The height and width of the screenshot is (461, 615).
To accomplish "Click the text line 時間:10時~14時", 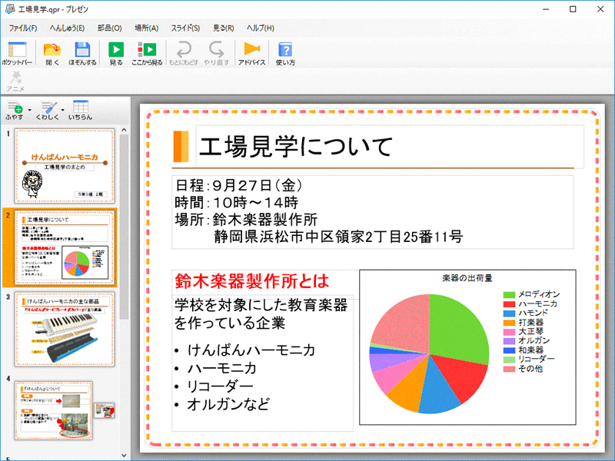I will click(237, 203).
